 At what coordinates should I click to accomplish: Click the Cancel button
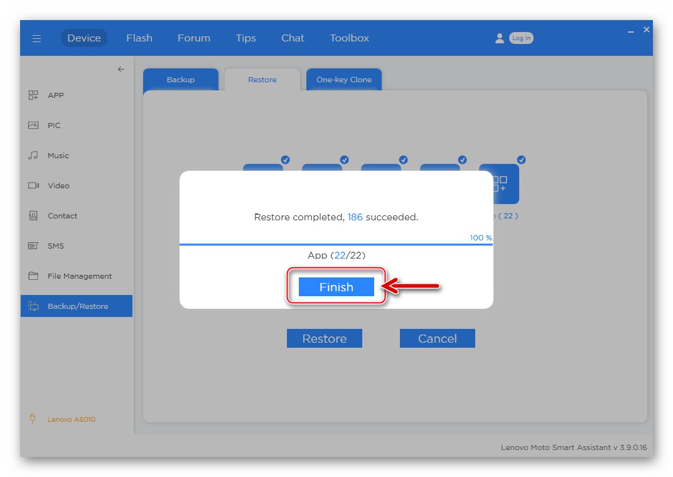(438, 338)
